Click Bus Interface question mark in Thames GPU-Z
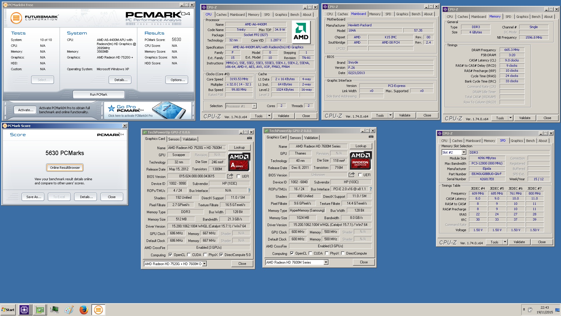561x316 pixels. point(371,189)
